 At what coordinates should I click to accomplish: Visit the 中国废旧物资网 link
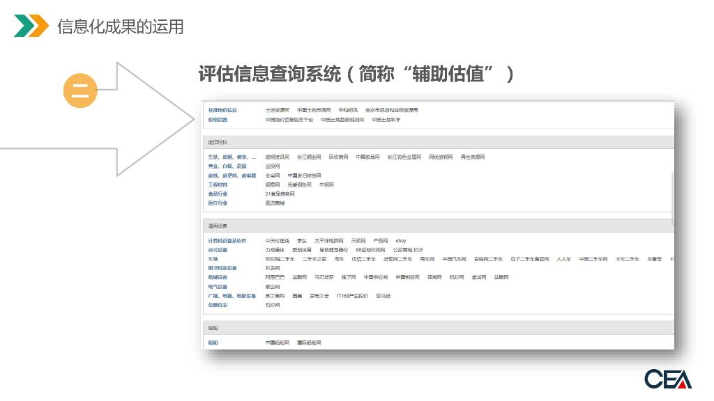point(304,175)
